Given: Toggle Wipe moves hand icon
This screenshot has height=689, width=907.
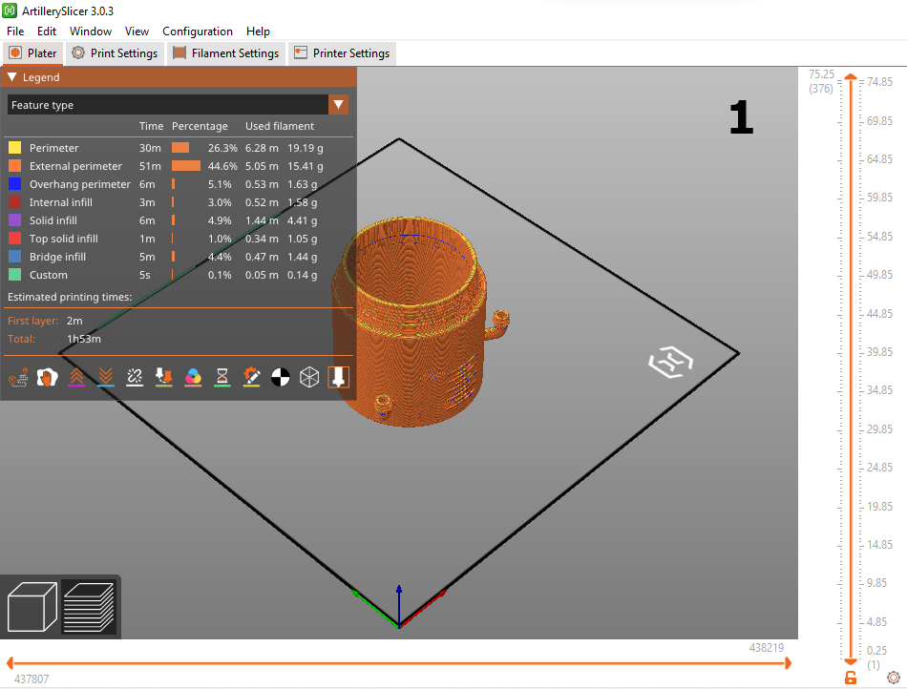Looking at the screenshot, I should [x=48, y=378].
